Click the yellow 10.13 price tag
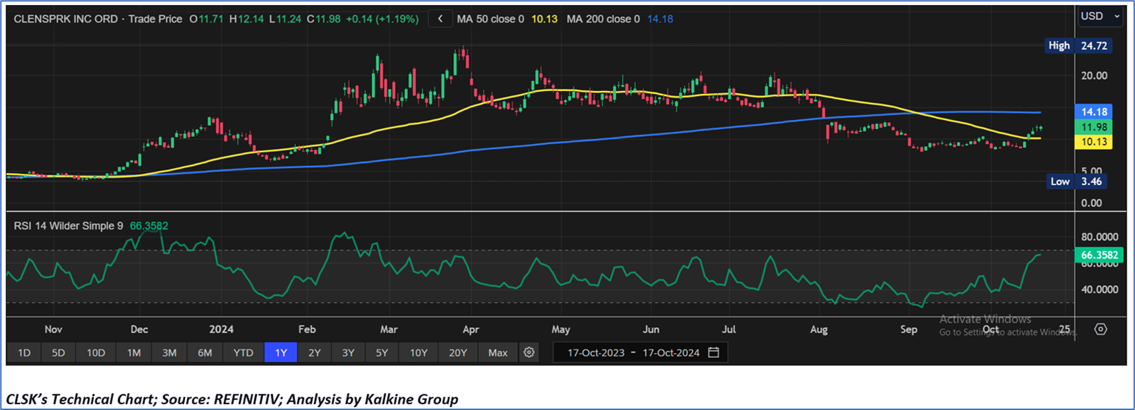This screenshot has height=410, width=1135. point(1093,142)
